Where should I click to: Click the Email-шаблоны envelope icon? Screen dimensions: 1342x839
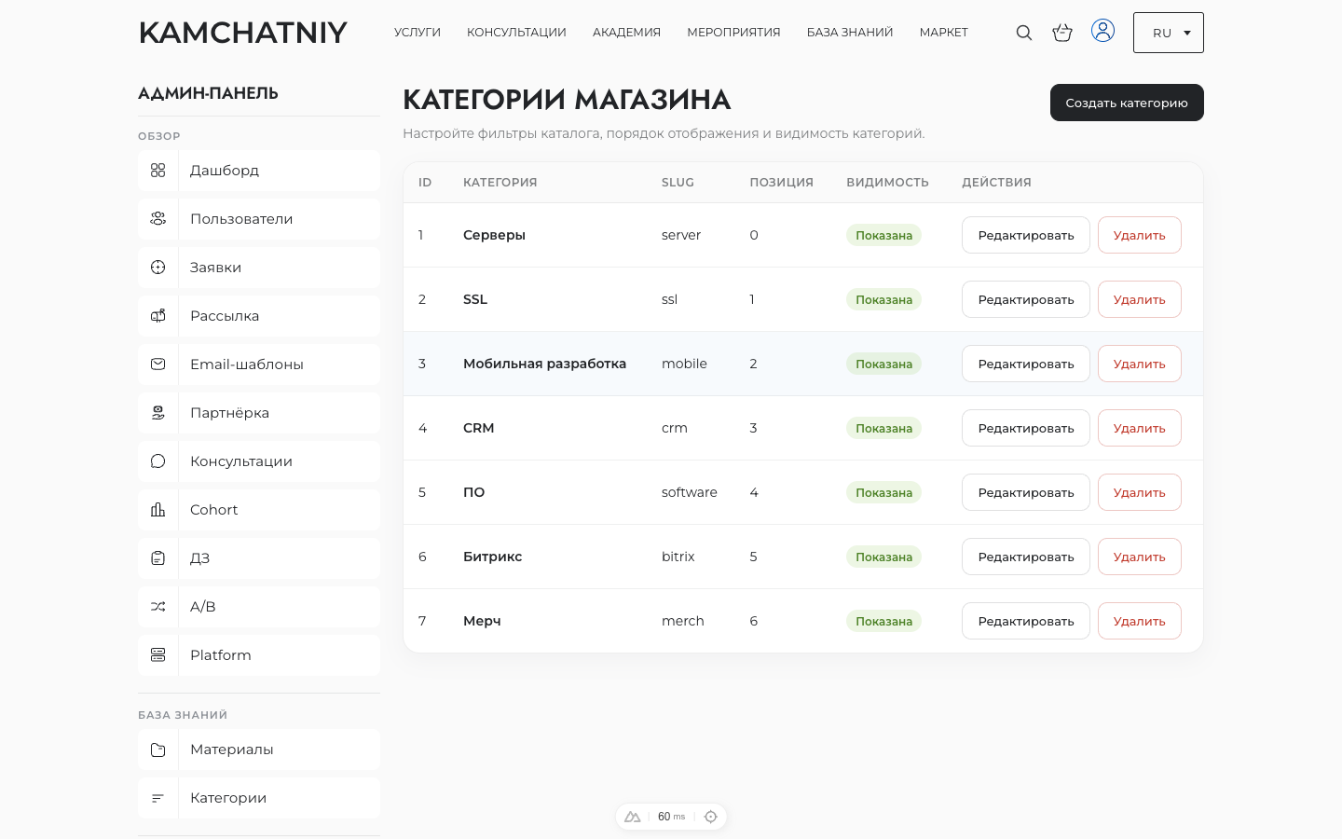158,364
